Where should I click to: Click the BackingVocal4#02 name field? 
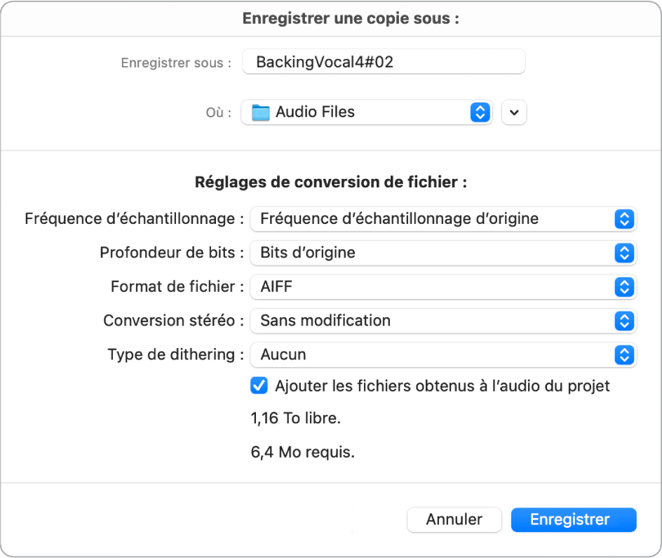384,62
